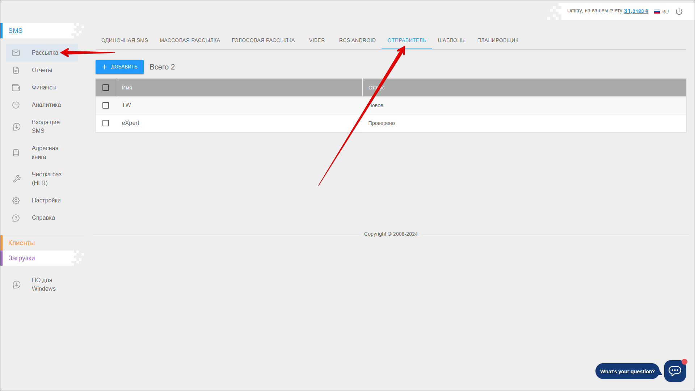Open the RU language selector

click(661, 12)
